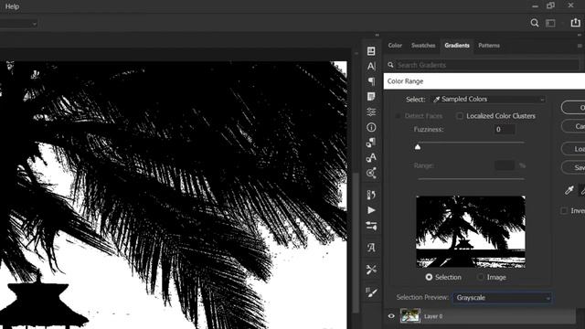The image size is (585, 329).
Task: Open the Actions play-arrow panel icon
Action: 371,210
